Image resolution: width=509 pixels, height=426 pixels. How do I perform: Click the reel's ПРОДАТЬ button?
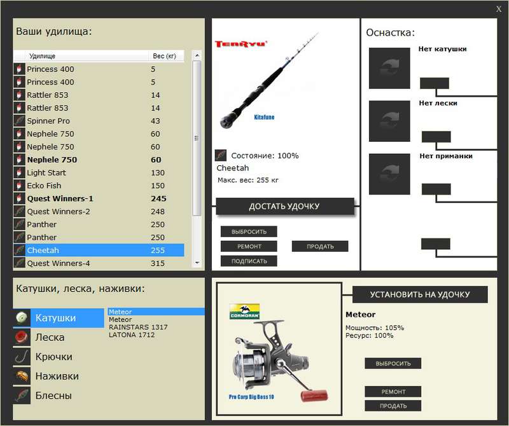[393, 406]
